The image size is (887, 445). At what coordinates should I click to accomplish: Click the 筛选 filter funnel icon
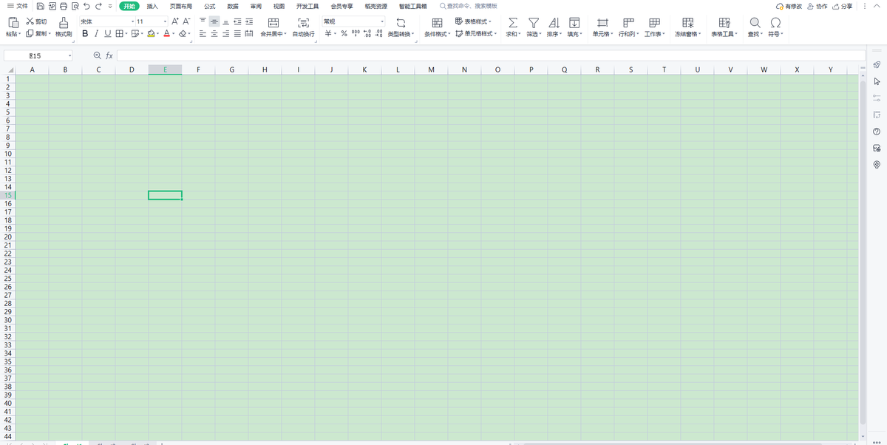pyautogui.click(x=533, y=23)
